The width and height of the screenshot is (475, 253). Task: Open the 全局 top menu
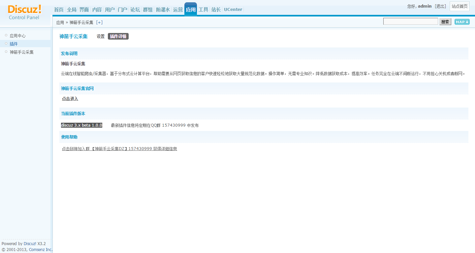tap(72, 10)
